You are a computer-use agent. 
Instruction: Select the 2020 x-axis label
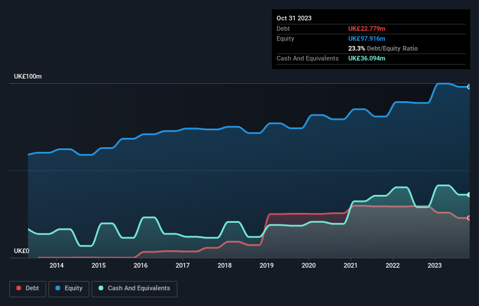[309, 265]
